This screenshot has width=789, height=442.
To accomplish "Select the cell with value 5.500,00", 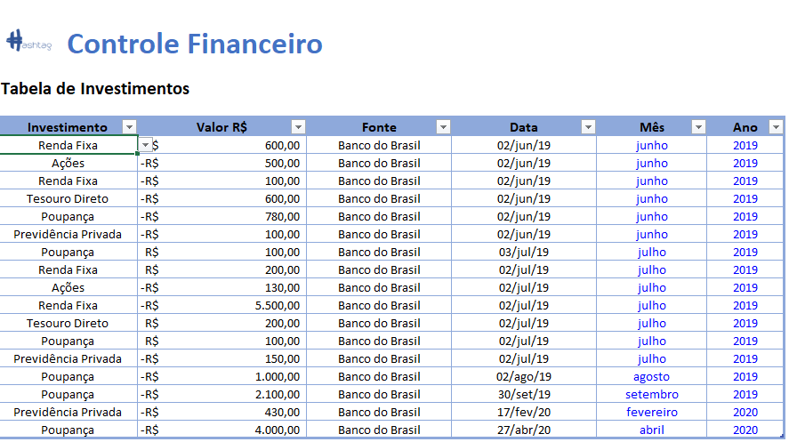I will (x=221, y=305).
